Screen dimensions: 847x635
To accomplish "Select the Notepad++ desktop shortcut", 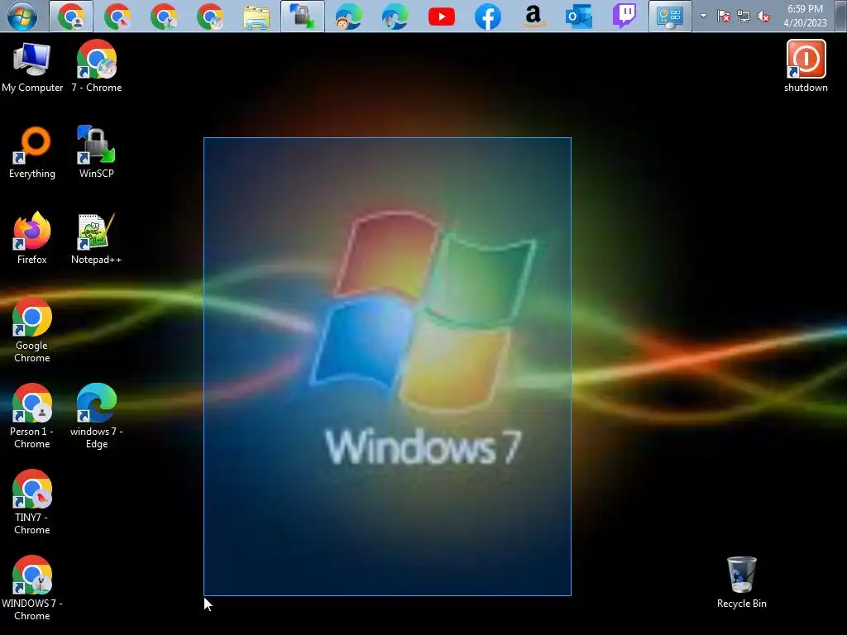I will click(x=96, y=239).
